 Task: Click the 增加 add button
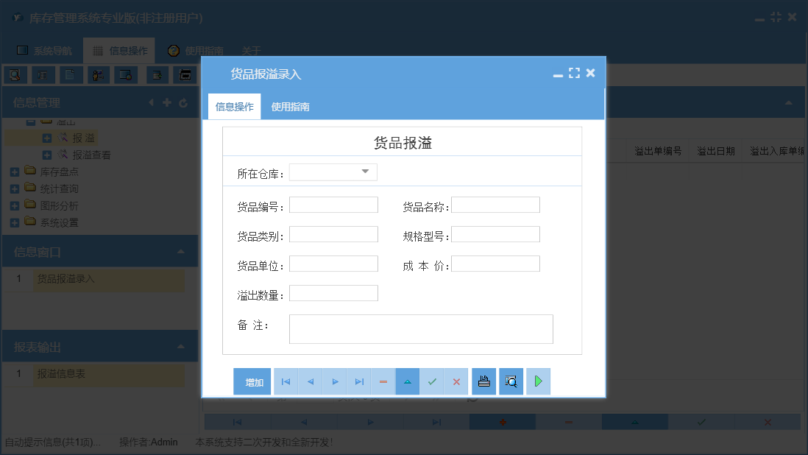[x=252, y=381]
